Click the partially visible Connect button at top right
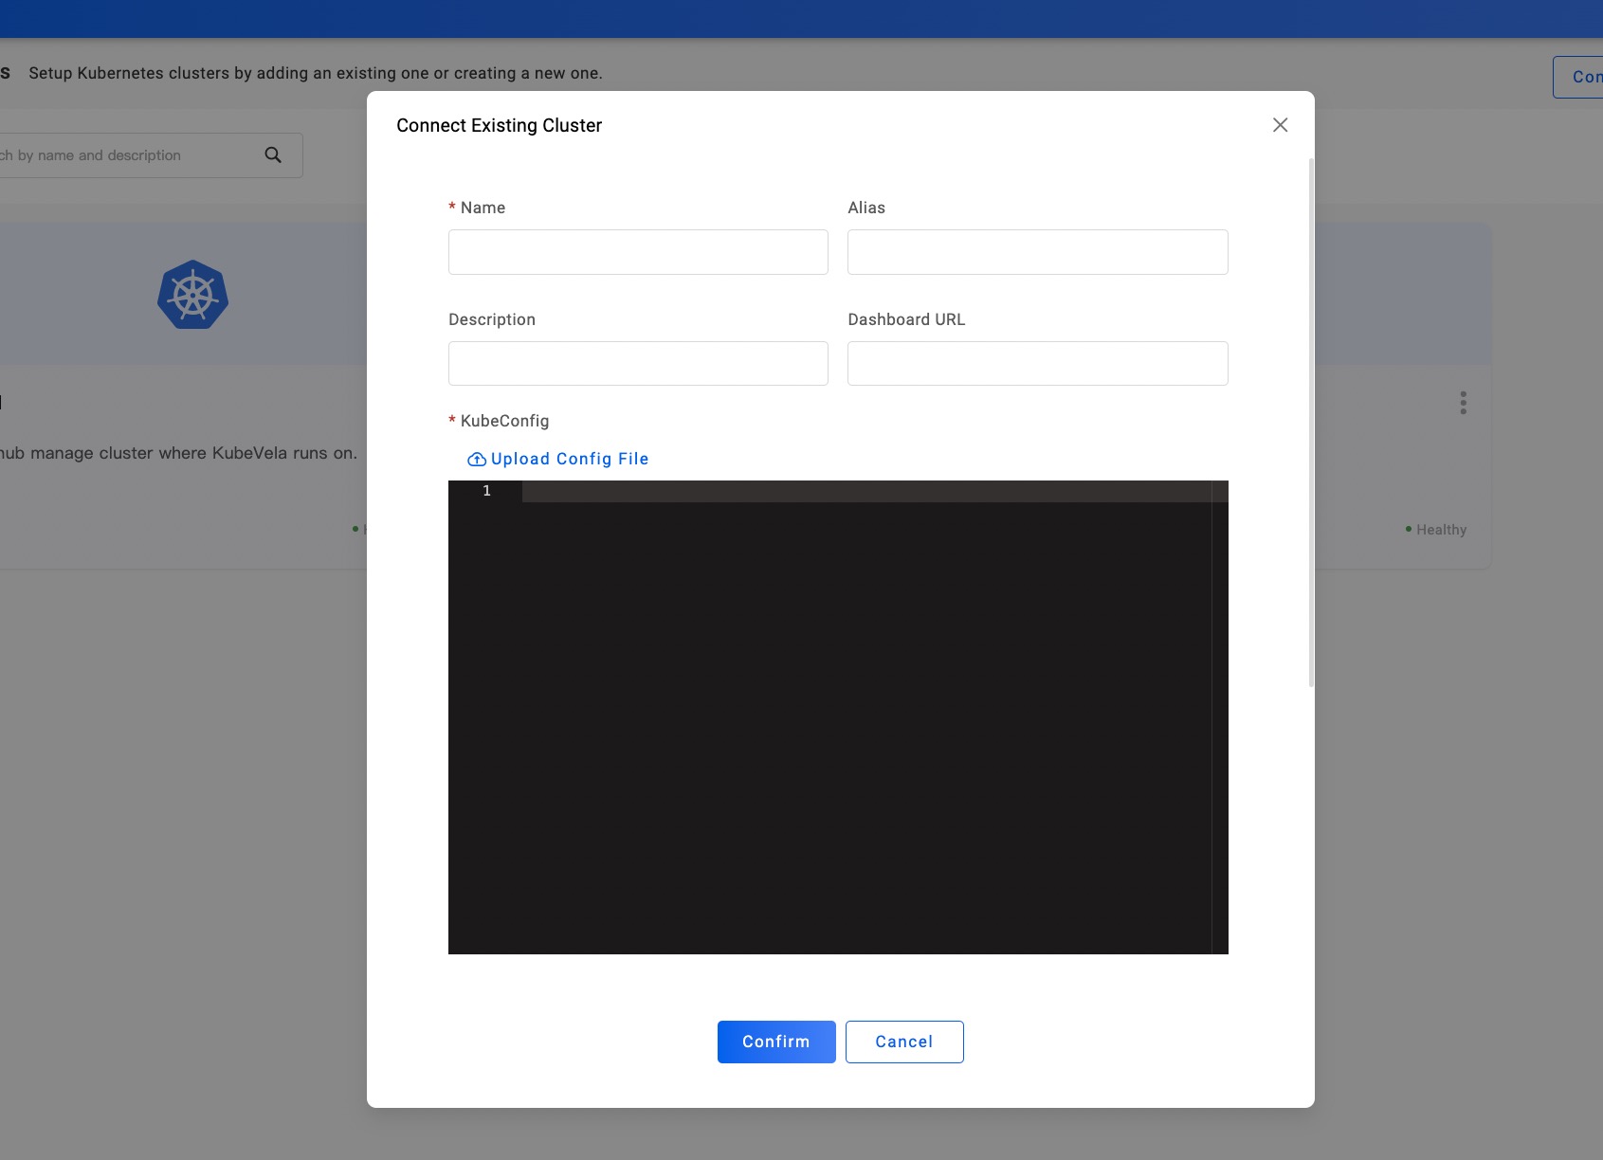The width and height of the screenshot is (1603, 1160). [1580, 77]
